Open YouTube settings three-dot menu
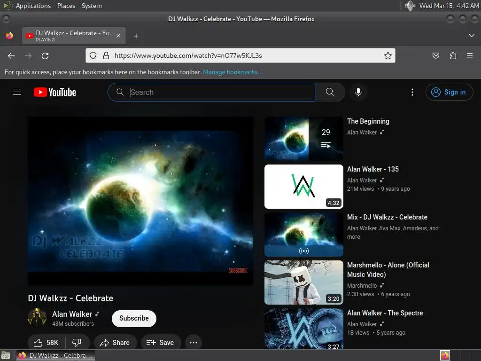This screenshot has height=361, width=481. click(x=412, y=92)
